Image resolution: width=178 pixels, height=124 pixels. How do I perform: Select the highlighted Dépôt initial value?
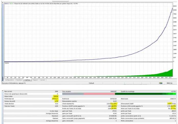pos(56,96)
